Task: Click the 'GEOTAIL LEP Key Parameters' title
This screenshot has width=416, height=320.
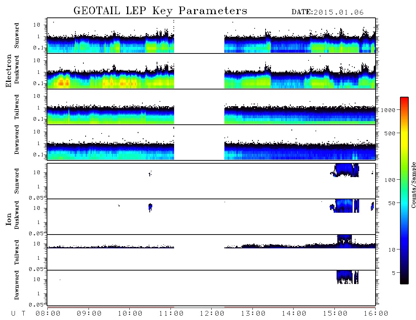Action: point(160,11)
